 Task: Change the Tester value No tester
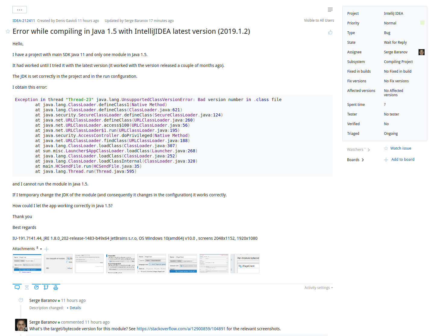point(391,114)
